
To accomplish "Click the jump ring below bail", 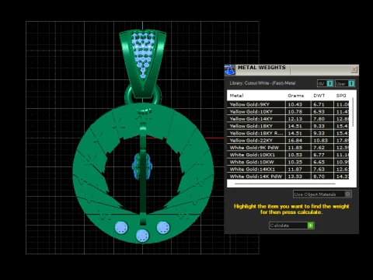I will [x=143, y=95].
